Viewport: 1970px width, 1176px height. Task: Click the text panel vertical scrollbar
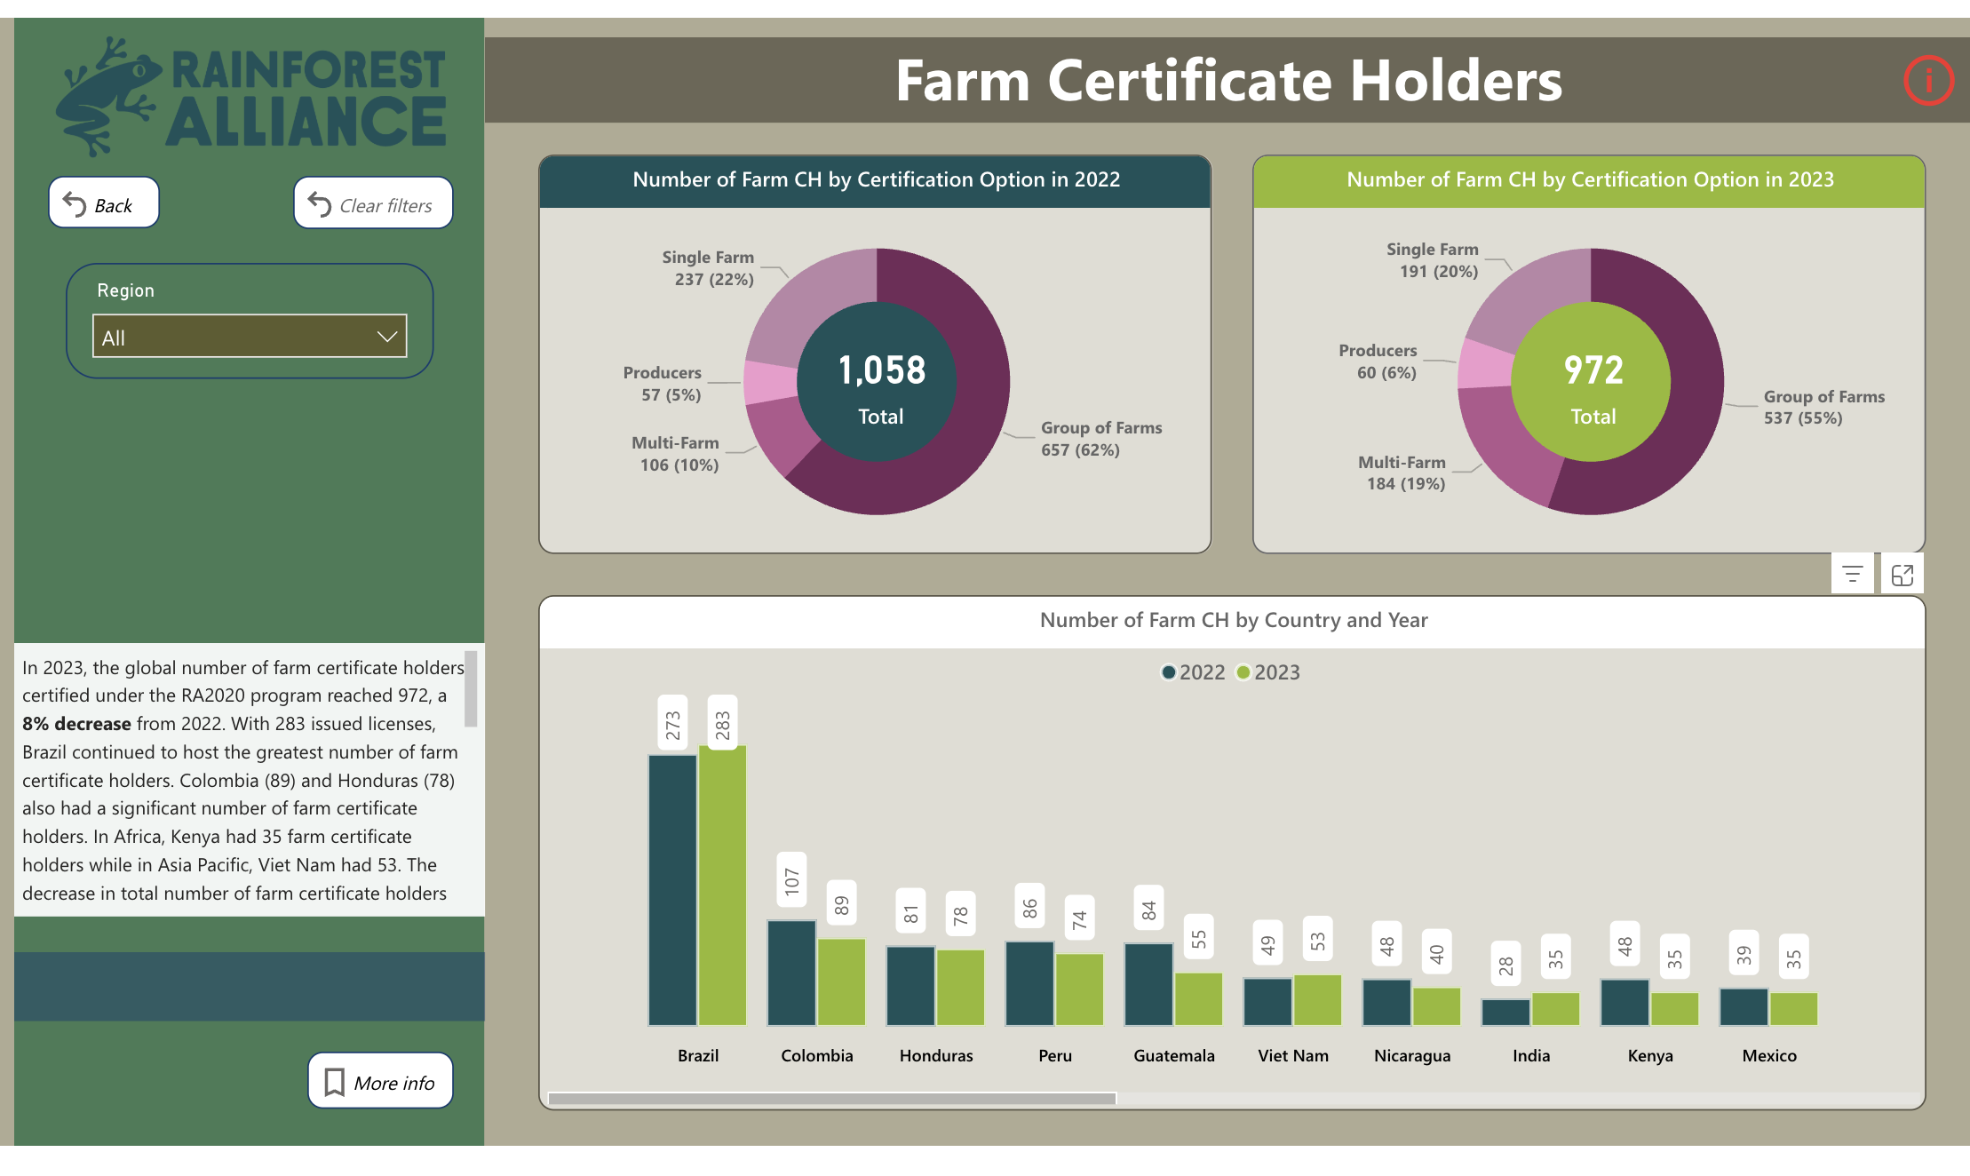click(471, 689)
